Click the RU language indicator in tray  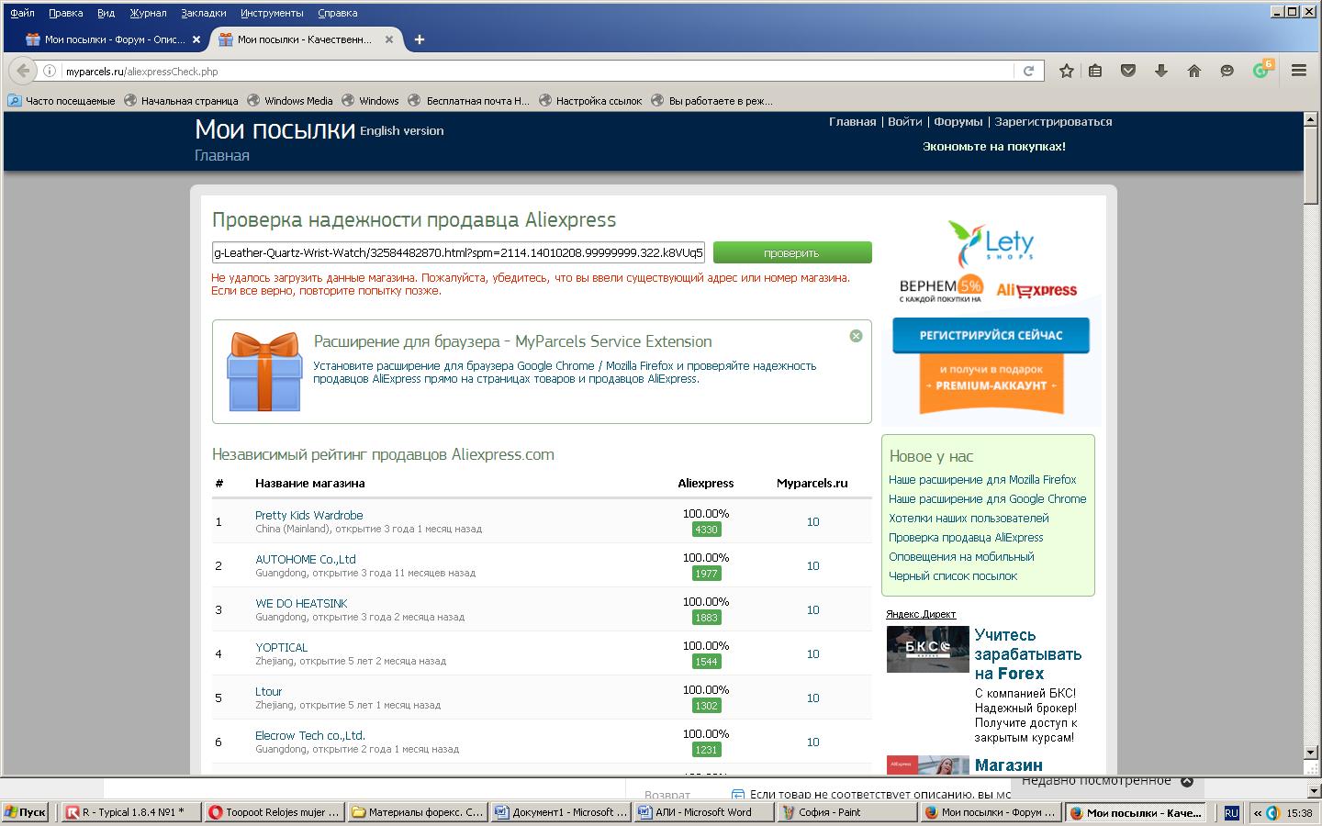1231,812
